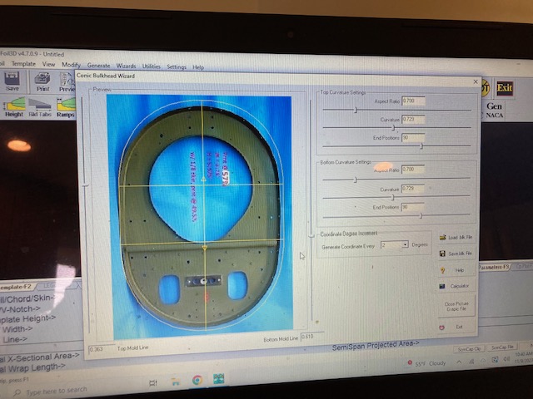Open the Utilities menu
533x399 pixels.
coord(151,66)
